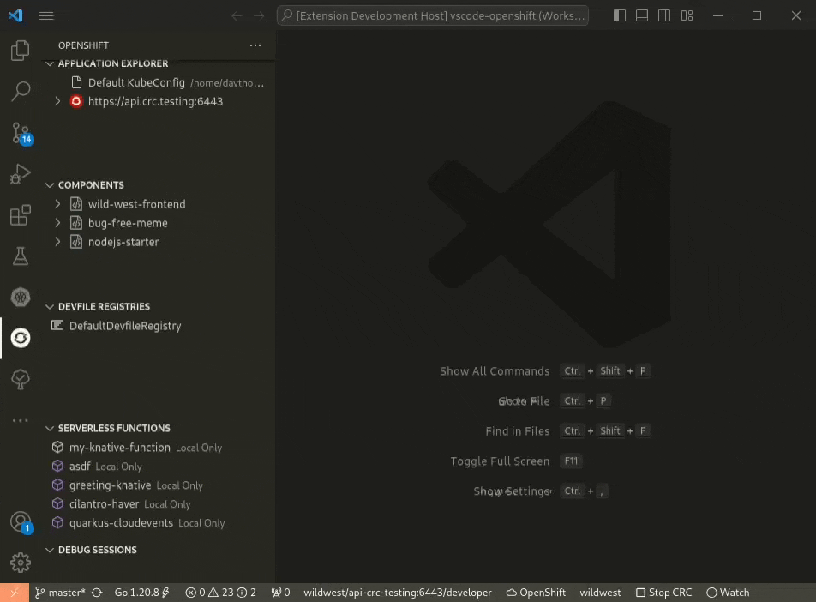
Task: Expand the https://api.crc.testing:6443 cluster node
Action: (57, 101)
